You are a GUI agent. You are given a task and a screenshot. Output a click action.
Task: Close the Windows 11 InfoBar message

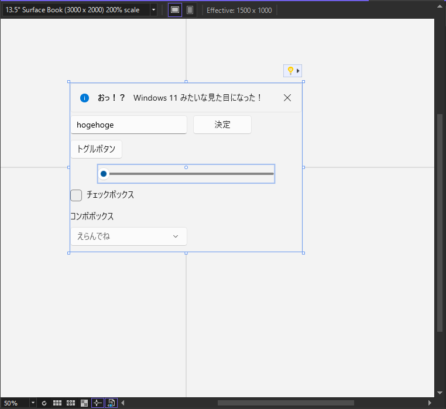coord(287,98)
